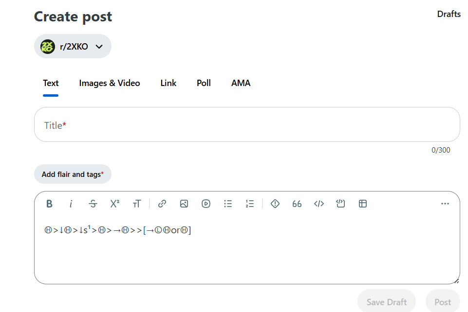Create a numbered list
This screenshot has height=312, width=468.
click(249, 204)
